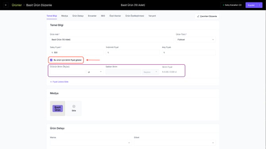Viewport: 266px width, 149px height.
Task: Open the Varyant tab
Action: coord(152,16)
